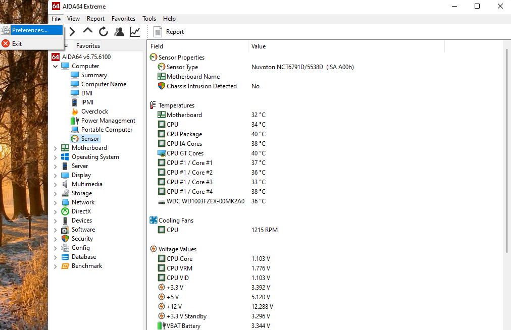Select IPMI tree item
This screenshot has width=511, height=330.
coord(87,102)
